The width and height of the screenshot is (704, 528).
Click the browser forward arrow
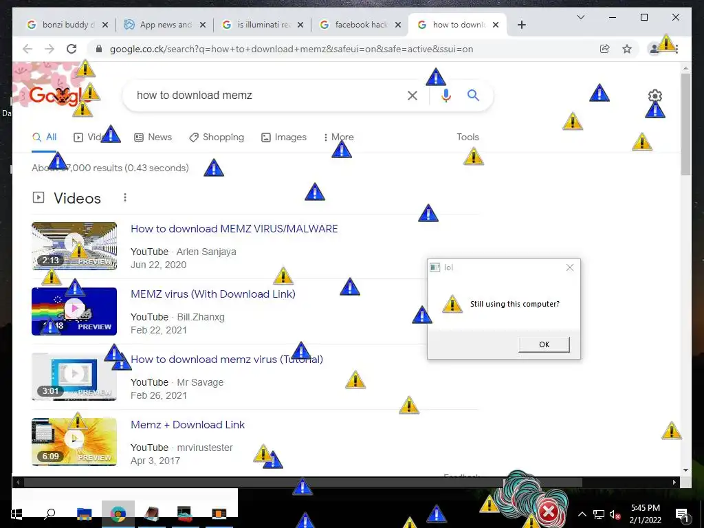tap(49, 49)
